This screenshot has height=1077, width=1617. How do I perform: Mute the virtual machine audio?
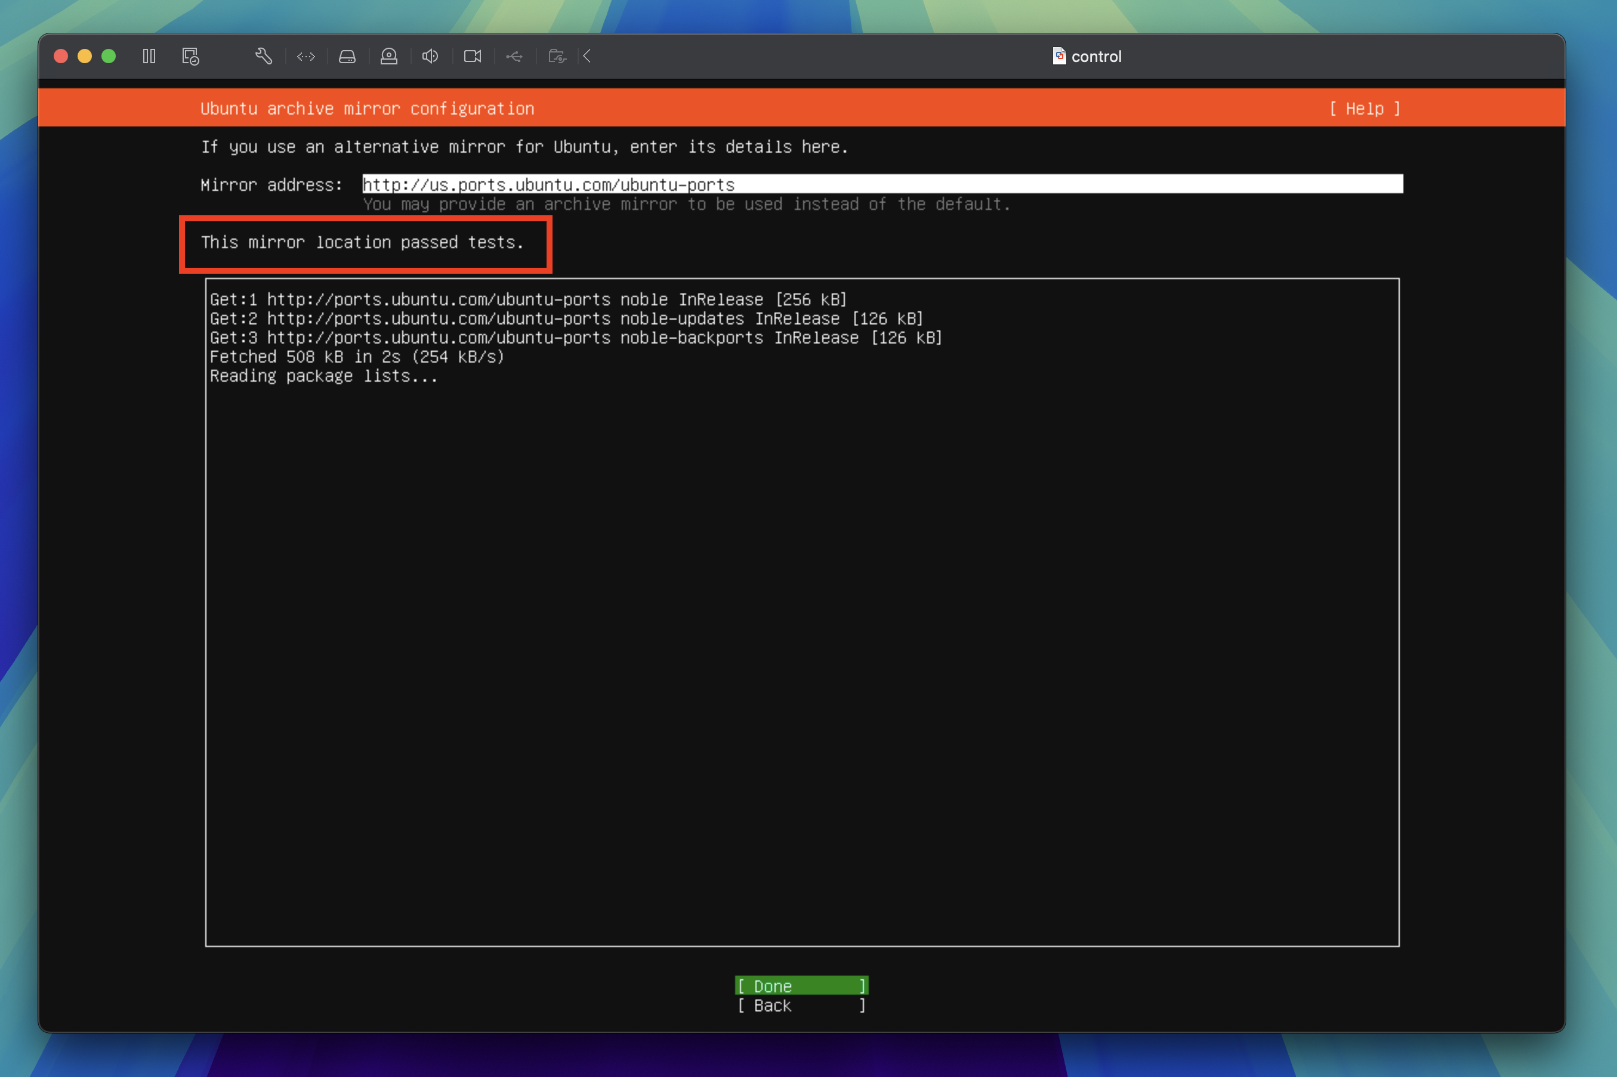430,56
